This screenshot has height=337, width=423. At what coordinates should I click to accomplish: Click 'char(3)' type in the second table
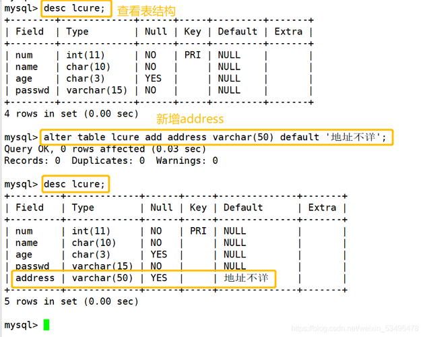[91, 254]
